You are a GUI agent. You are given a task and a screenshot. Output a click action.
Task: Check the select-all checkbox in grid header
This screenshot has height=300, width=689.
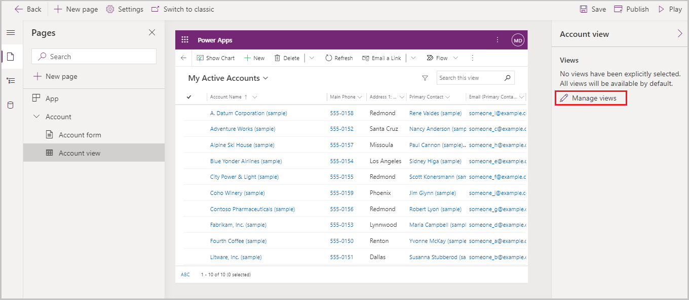tap(189, 96)
